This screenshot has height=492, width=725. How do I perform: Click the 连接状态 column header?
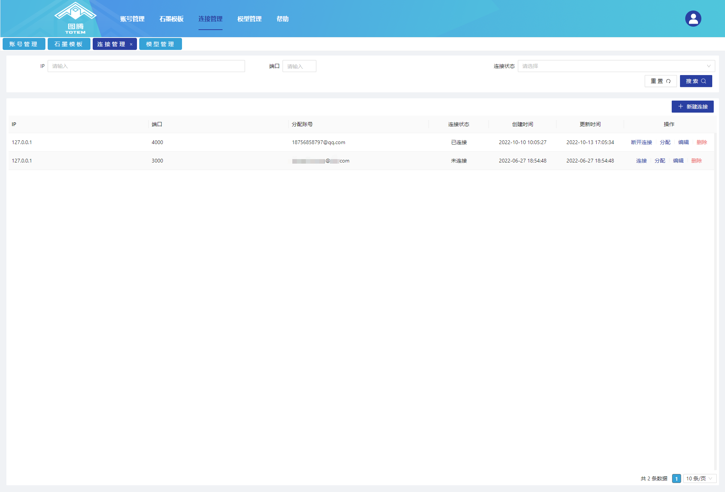click(x=459, y=124)
